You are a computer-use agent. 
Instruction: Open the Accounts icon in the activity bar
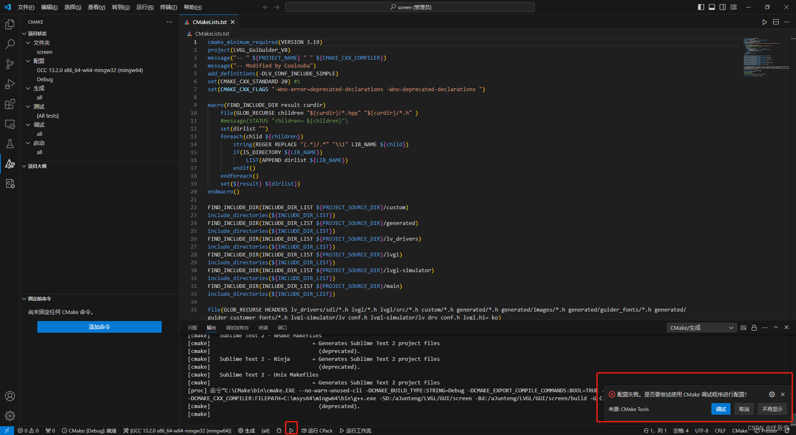point(10,396)
